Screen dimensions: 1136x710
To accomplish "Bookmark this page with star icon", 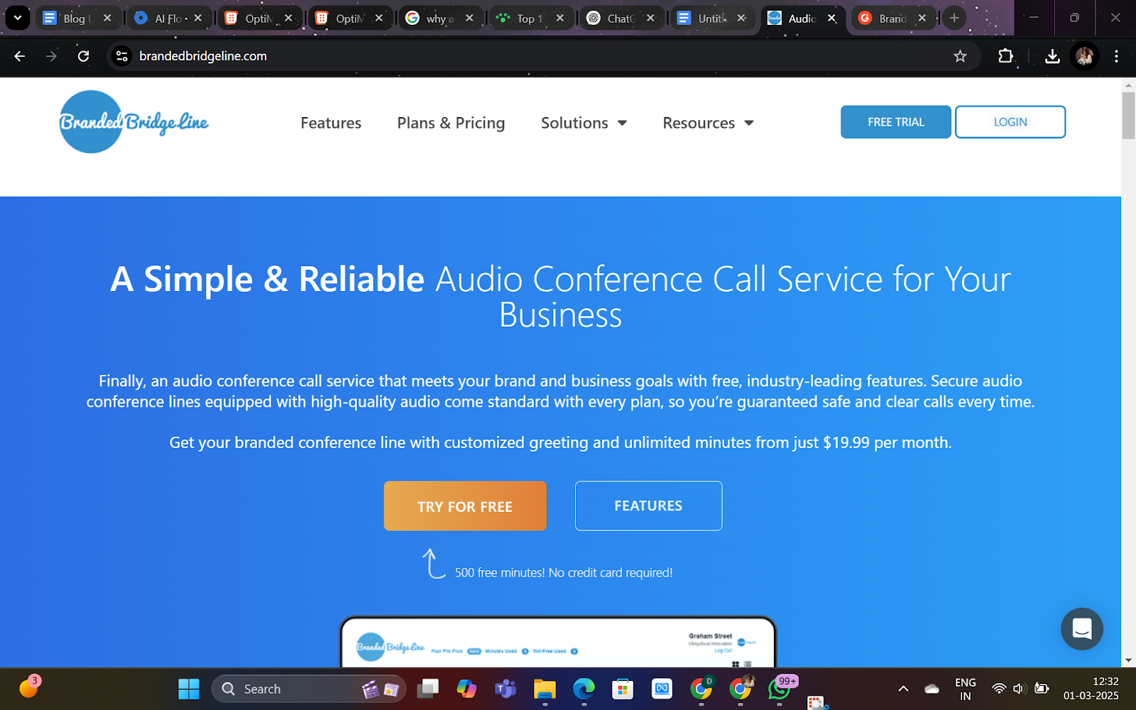I will pos(960,56).
